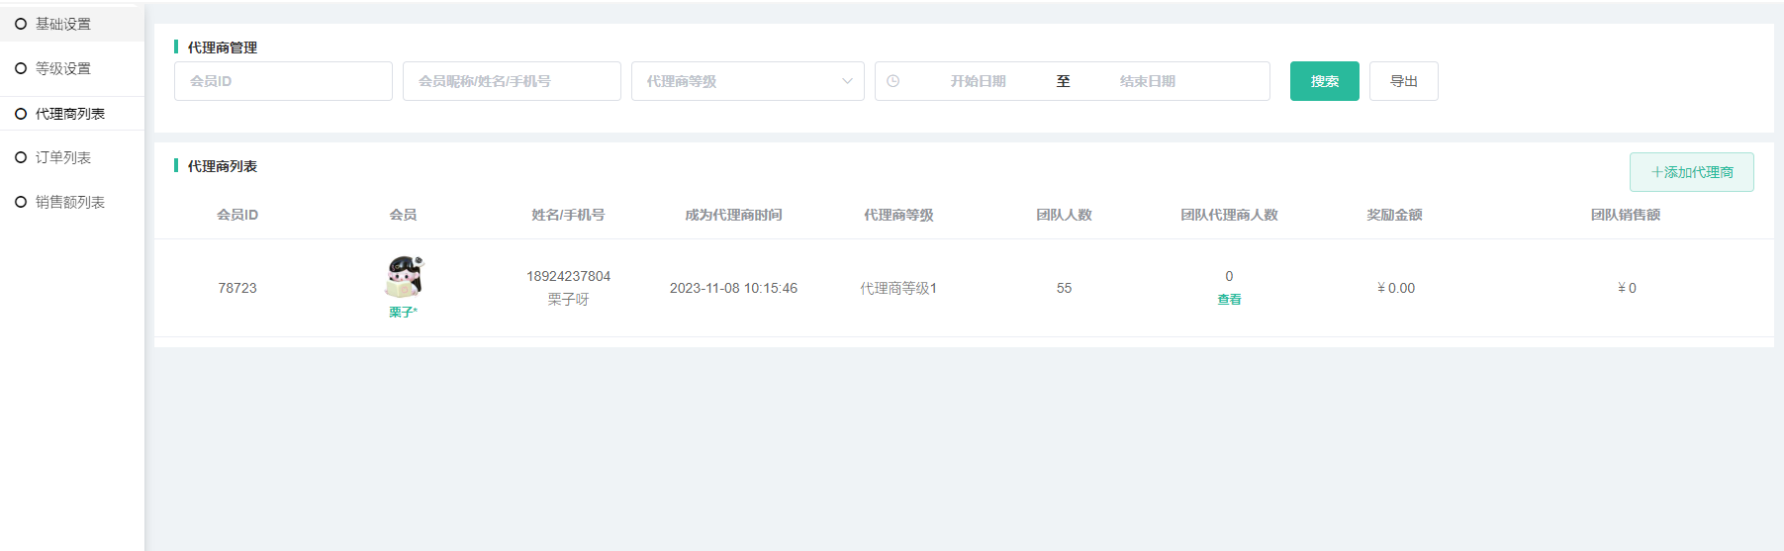Viewport: 1784px width, 551px height.
Task: Open 等级设置 in the sidebar
Action: click(63, 68)
